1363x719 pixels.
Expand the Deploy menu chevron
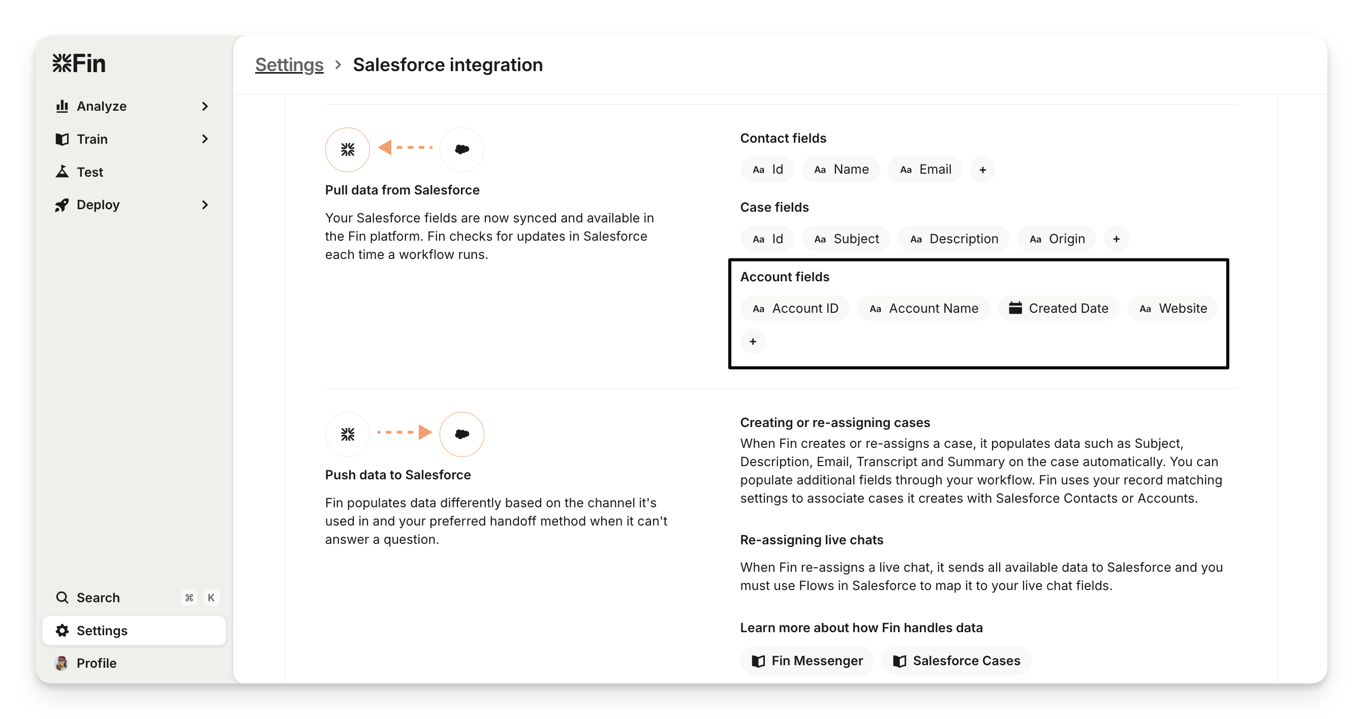point(205,205)
